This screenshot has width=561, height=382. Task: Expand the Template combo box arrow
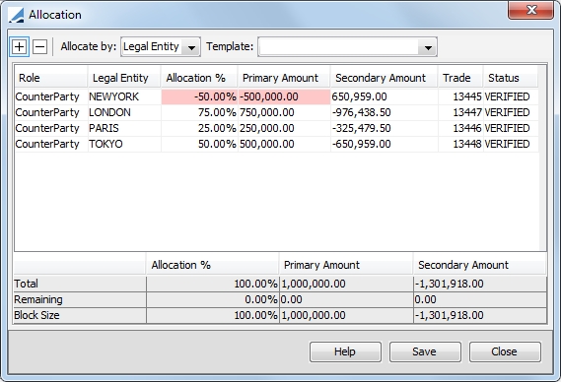click(x=428, y=47)
